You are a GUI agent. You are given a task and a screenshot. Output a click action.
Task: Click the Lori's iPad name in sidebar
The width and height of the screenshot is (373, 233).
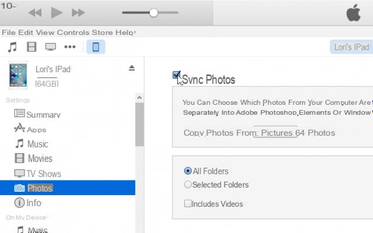coord(53,69)
